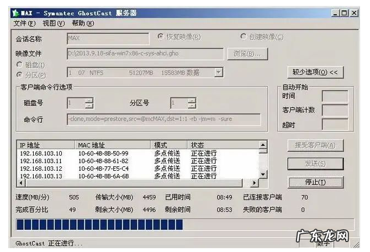Click the 剩余时间 value 08:53

pos(224,210)
